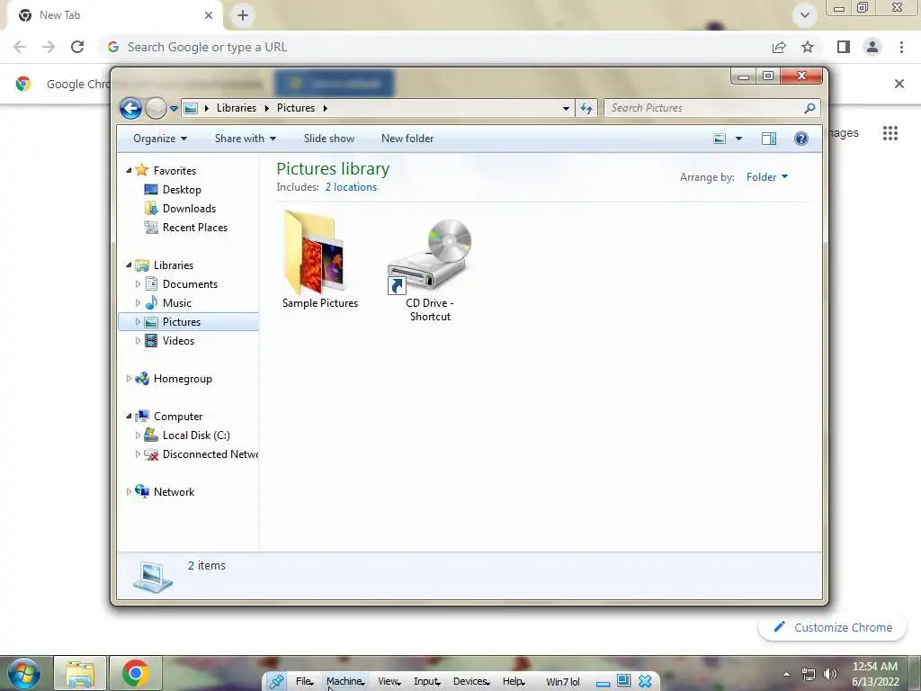The width and height of the screenshot is (921, 691).
Task: Open Downloads under Favorites
Action: point(189,209)
